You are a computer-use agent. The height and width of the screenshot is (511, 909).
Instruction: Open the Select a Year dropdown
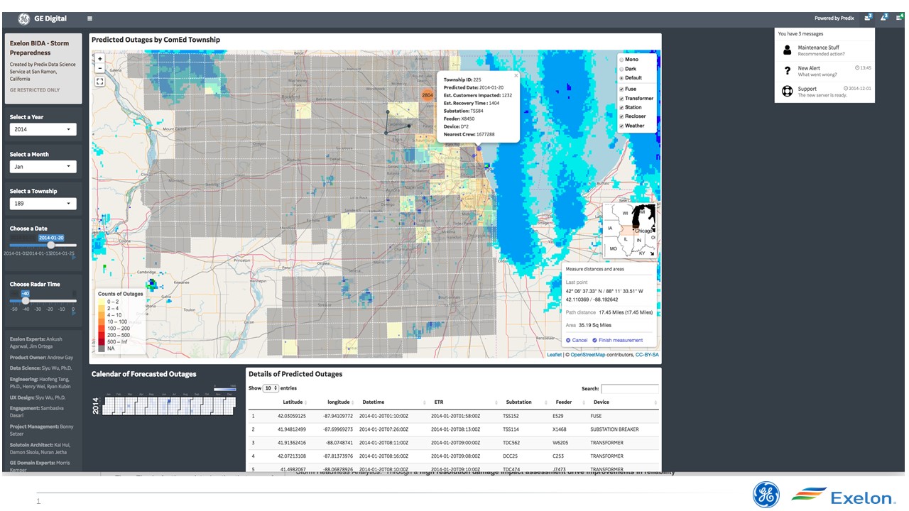43,130
